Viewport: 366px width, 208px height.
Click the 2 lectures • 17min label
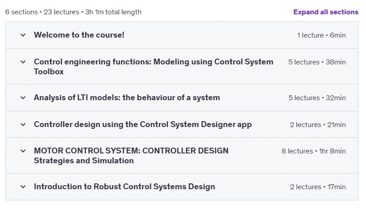tap(318, 187)
